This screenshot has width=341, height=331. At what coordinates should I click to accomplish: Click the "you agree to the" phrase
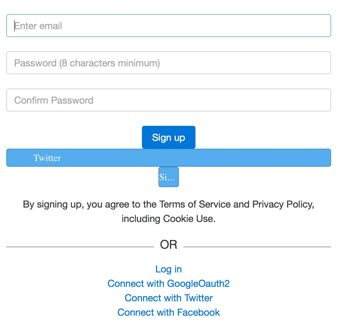[x=121, y=205]
